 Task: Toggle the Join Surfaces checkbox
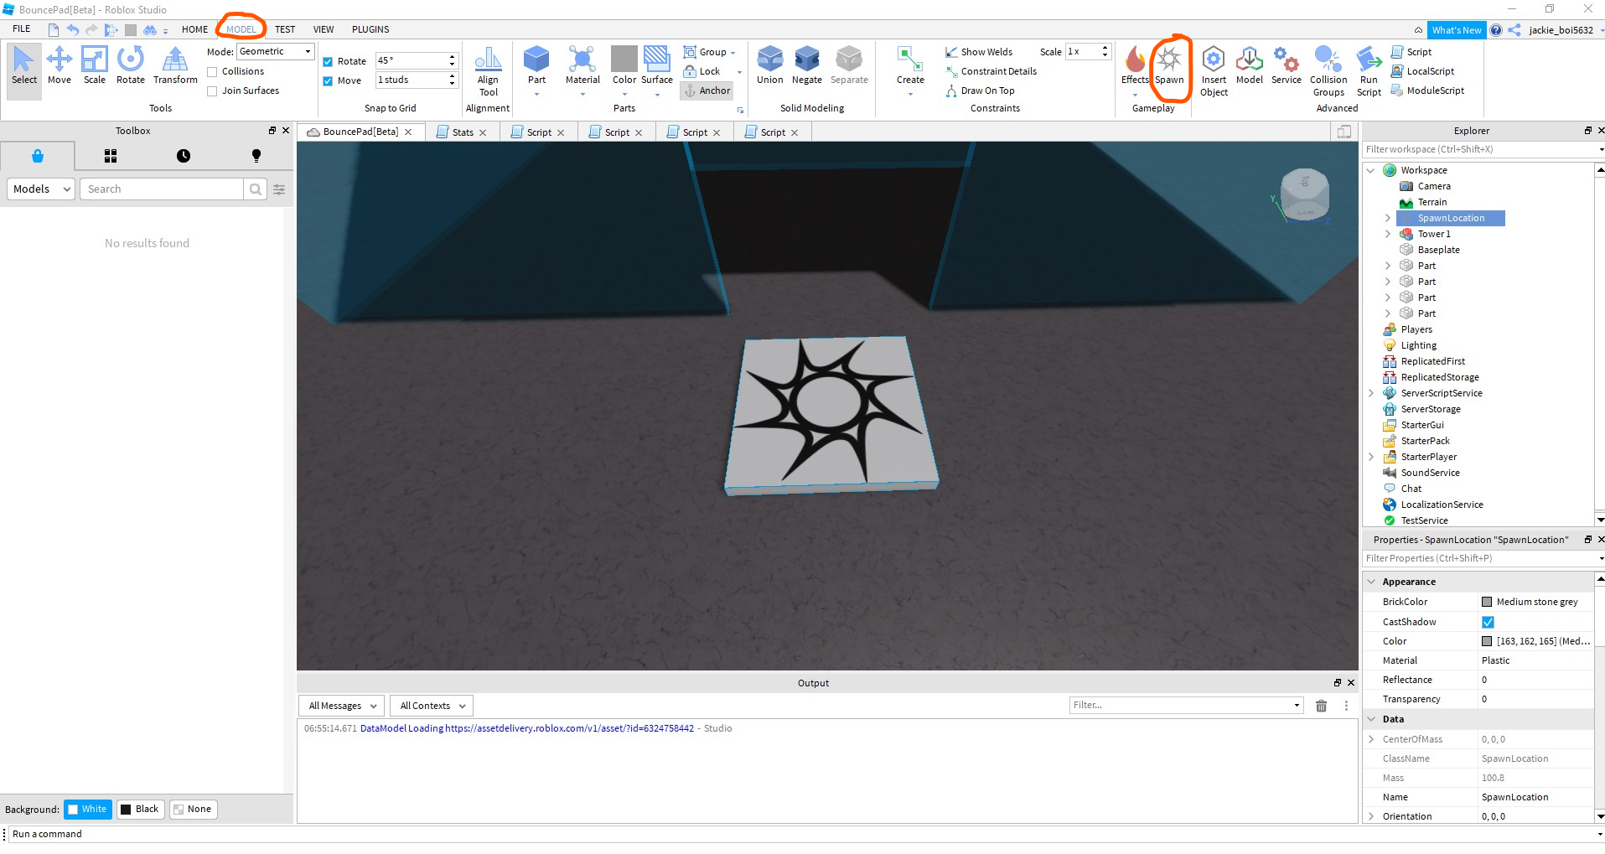point(213,91)
